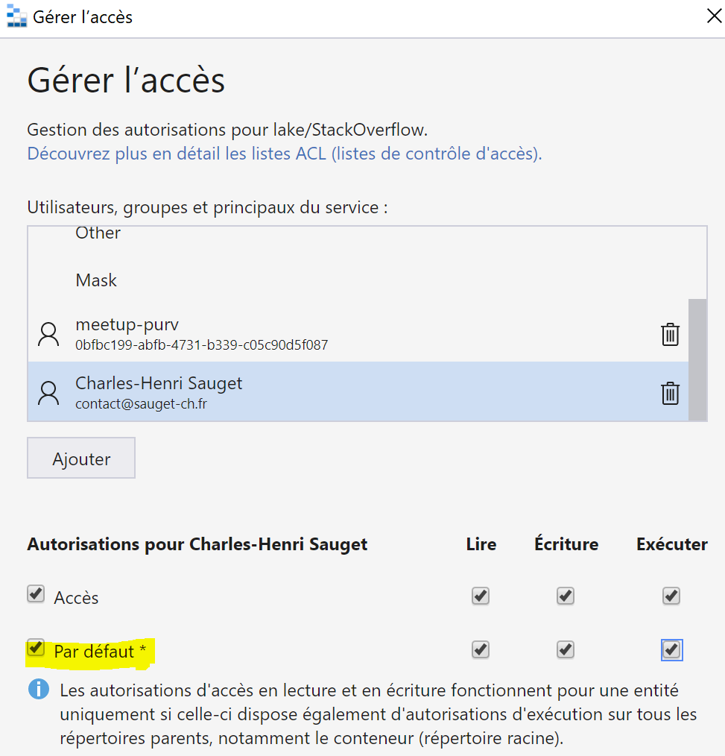The width and height of the screenshot is (725, 756).
Task: Click the user icon beside meetup-purv
Action: point(48,334)
